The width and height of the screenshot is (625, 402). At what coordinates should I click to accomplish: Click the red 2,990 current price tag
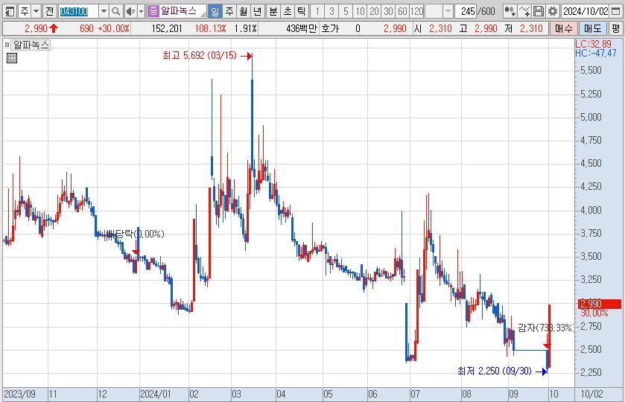pyautogui.click(x=600, y=304)
